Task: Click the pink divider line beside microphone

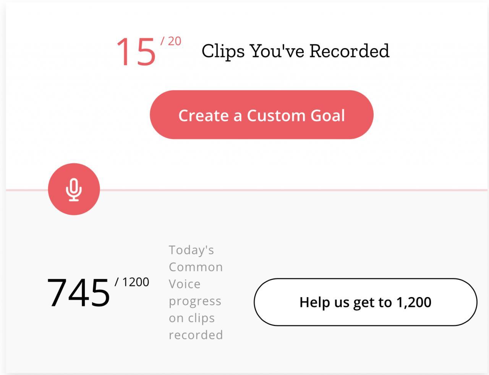Action: pyautogui.click(x=294, y=190)
